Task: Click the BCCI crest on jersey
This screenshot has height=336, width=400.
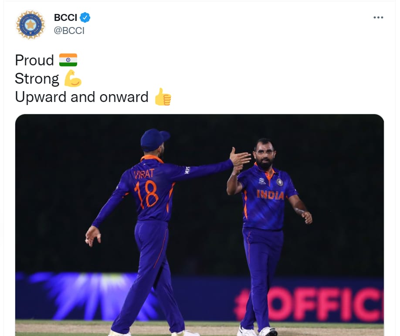Action: click(x=280, y=182)
